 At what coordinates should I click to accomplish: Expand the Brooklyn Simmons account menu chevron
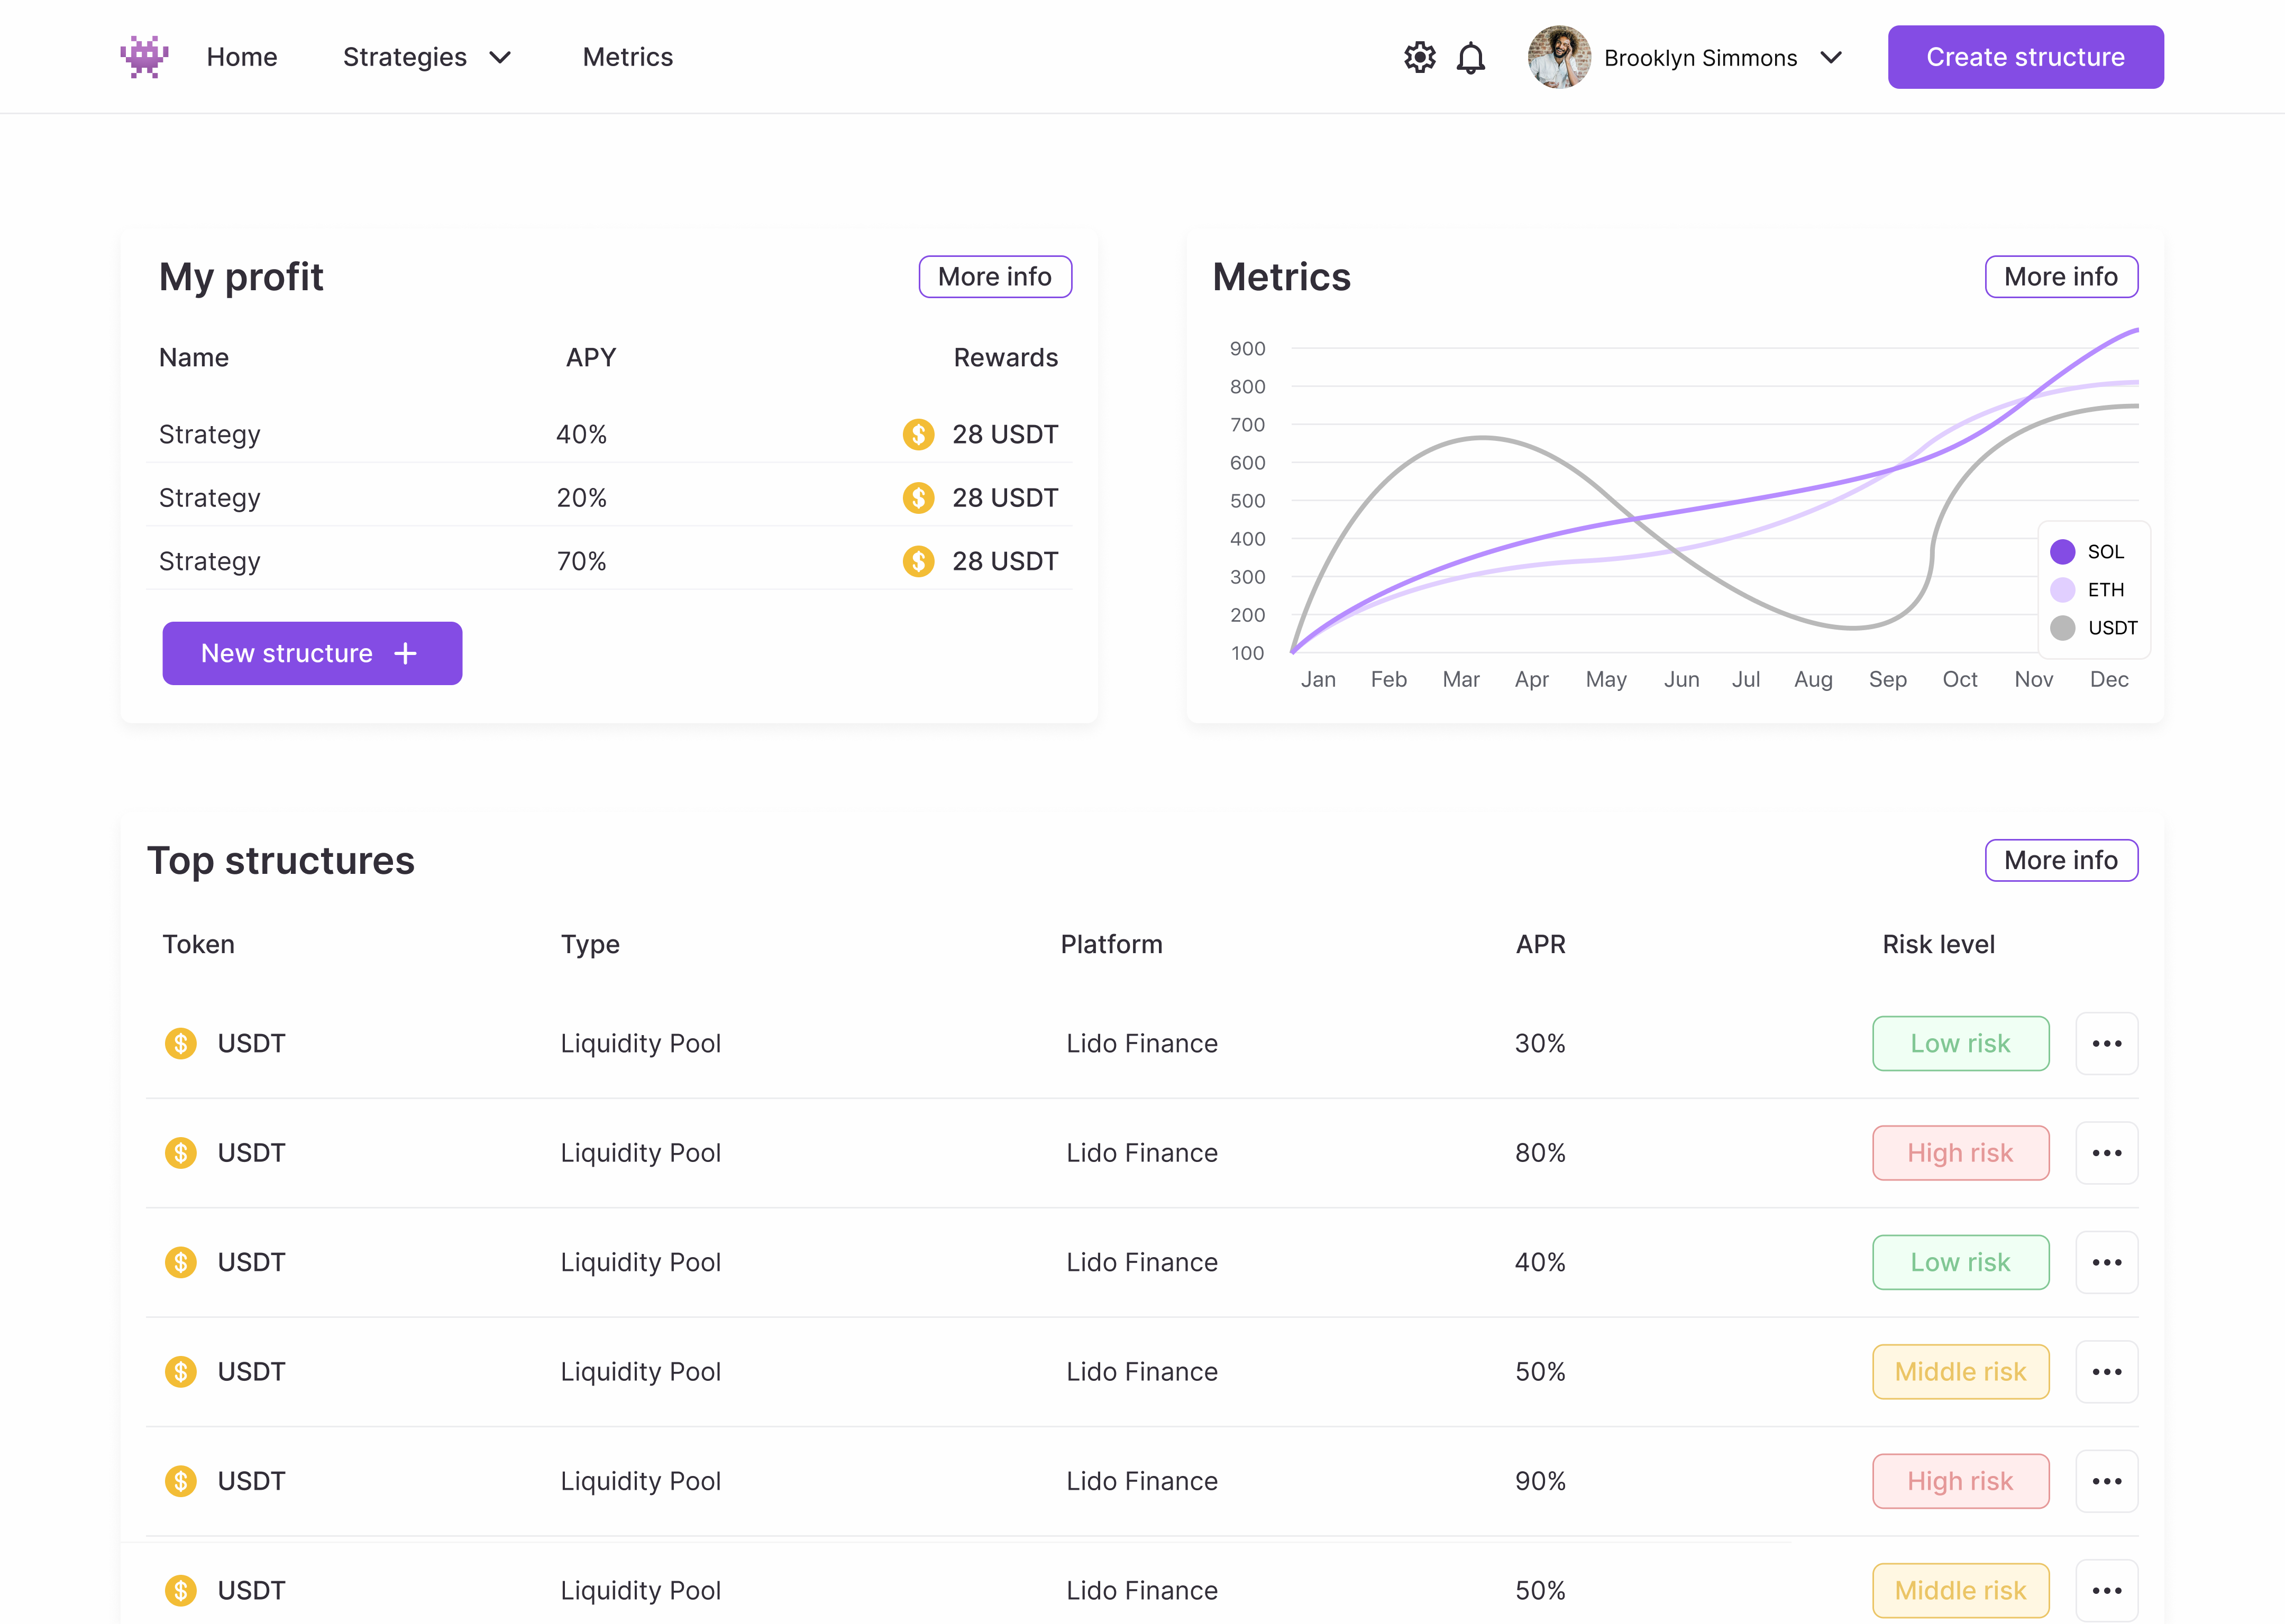(x=1831, y=57)
